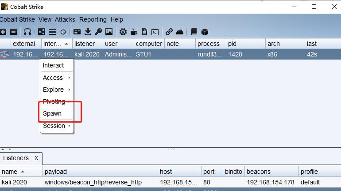Select the STU1 computer cell
The width and height of the screenshot is (341, 191).
pos(149,54)
